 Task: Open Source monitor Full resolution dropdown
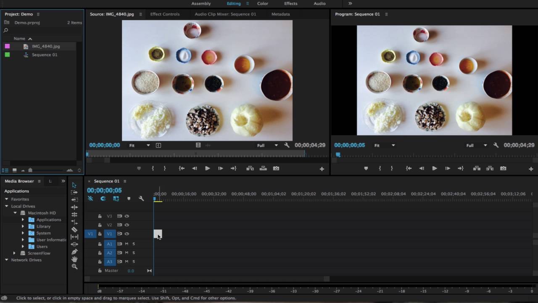tap(267, 145)
